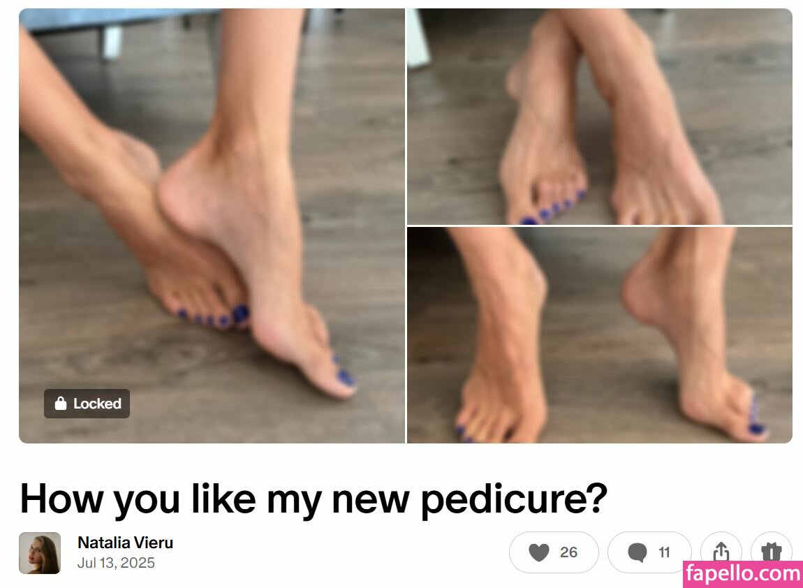
Task: Like the post with the heart icon
Action: pyautogui.click(x=539, y=552)
